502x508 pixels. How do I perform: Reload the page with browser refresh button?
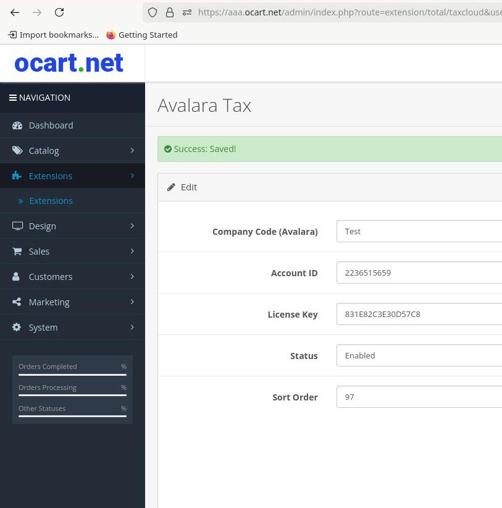point(59,12)
